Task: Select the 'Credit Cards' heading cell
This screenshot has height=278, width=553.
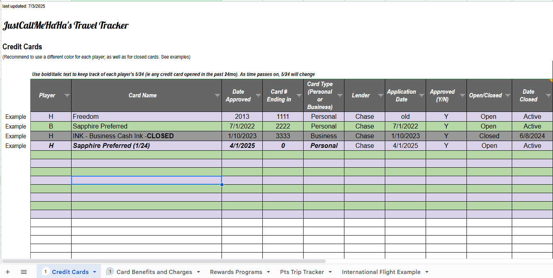Action: coord(22,46)
